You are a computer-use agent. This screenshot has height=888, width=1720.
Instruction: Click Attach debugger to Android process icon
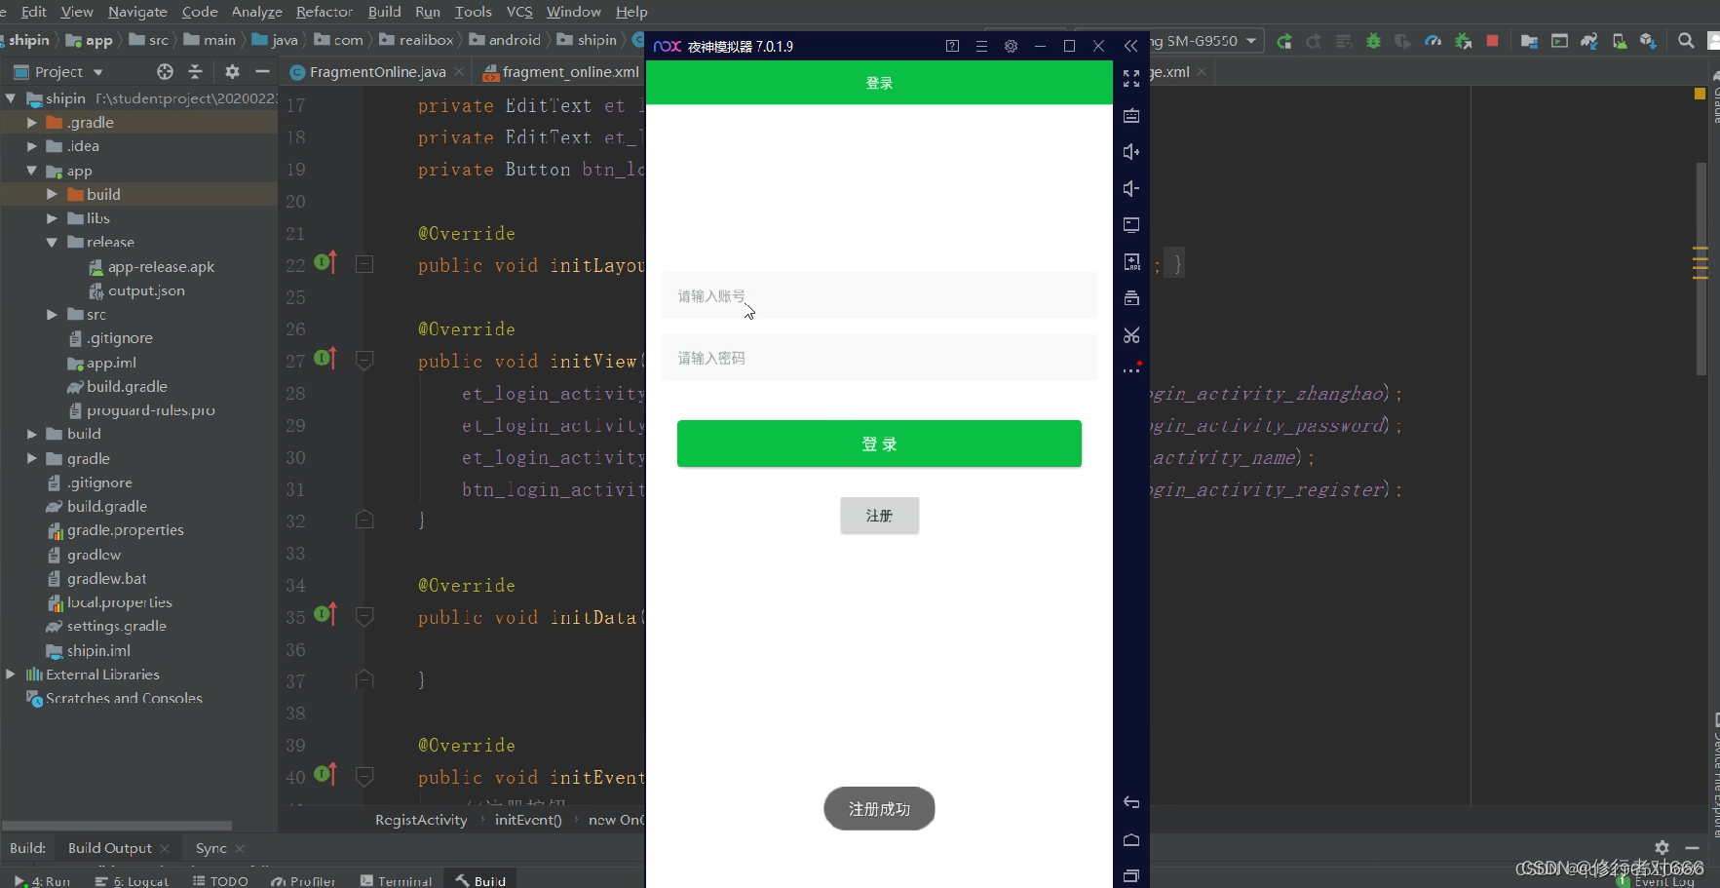[1463, 41]
